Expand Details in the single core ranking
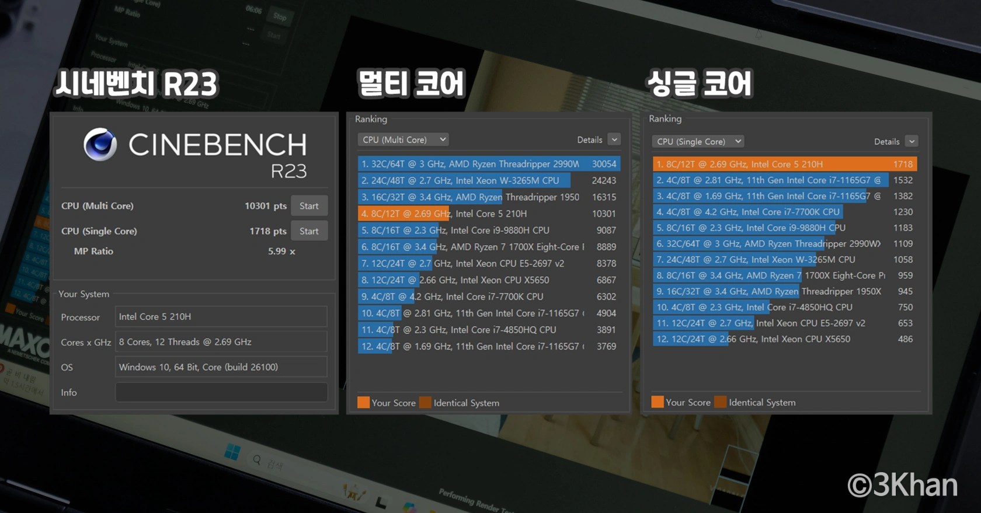981x513 pixels. tap(912, 141)
